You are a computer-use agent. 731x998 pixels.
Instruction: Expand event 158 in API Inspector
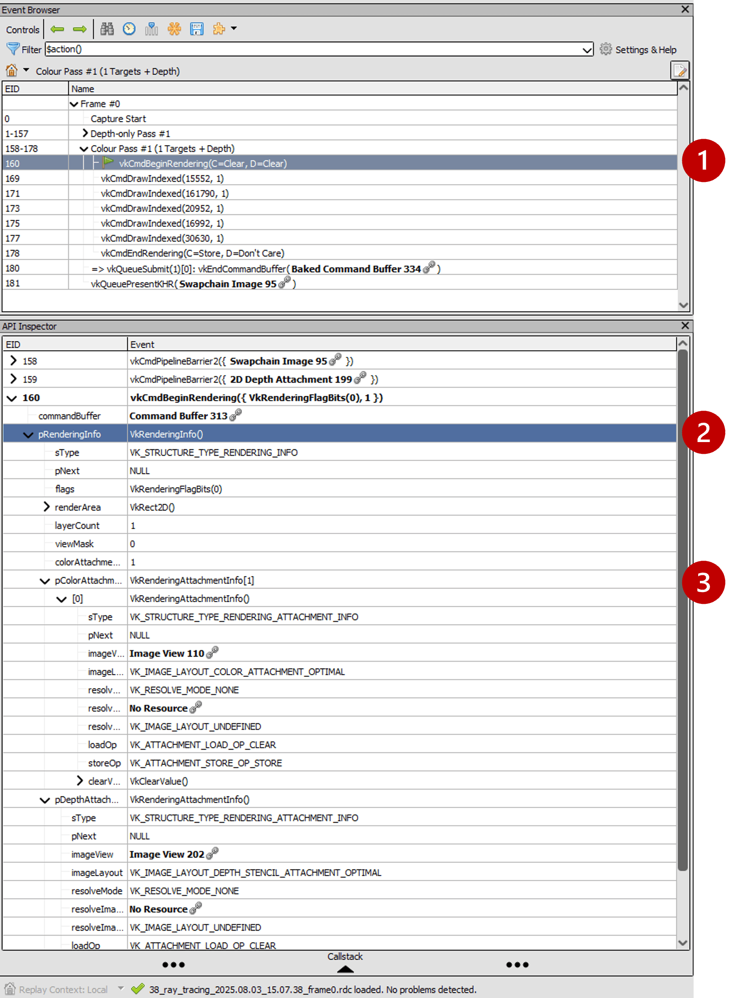pyautogui.click(x=13, y=361)
